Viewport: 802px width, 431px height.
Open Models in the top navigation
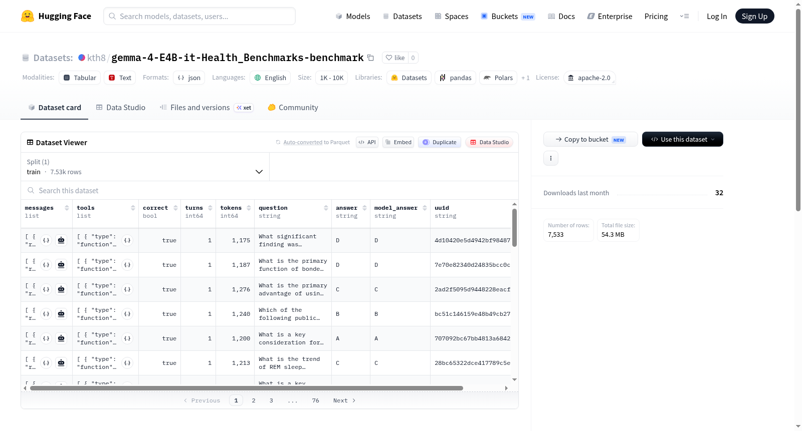353,16
